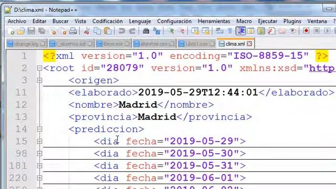Open the Ejecutar menu
Screen dimensions: 336x189
click(x=267, y=21)
